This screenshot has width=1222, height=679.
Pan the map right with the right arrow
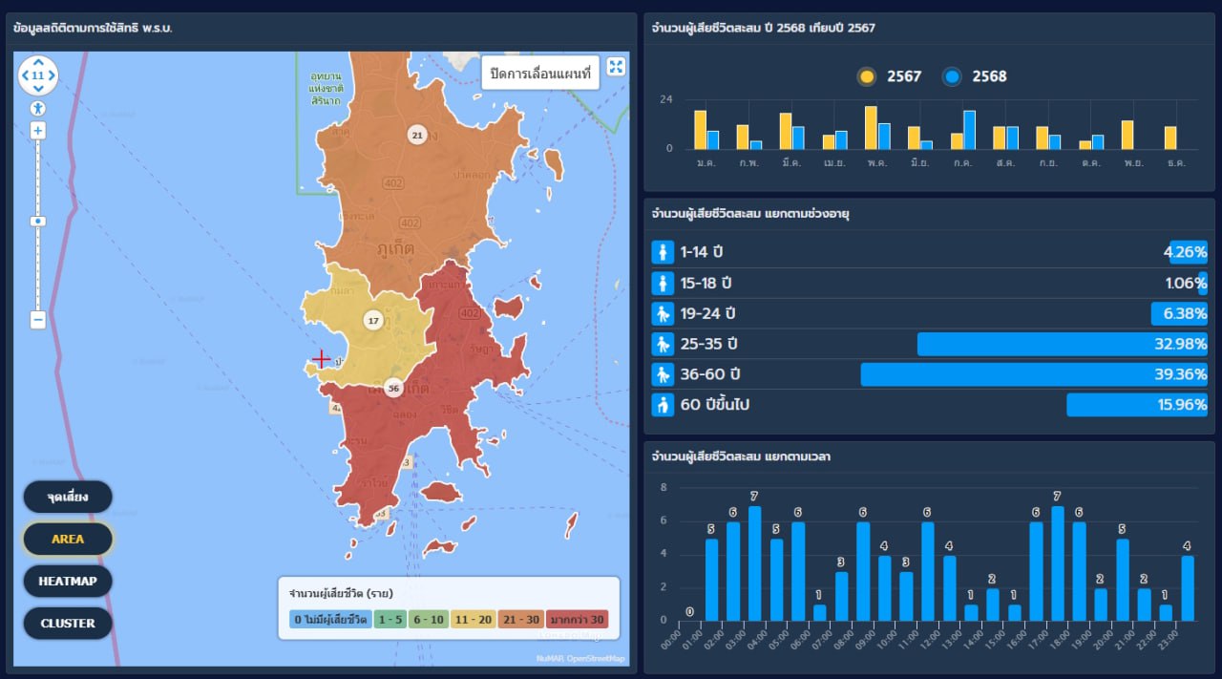(x=51, y=74)
